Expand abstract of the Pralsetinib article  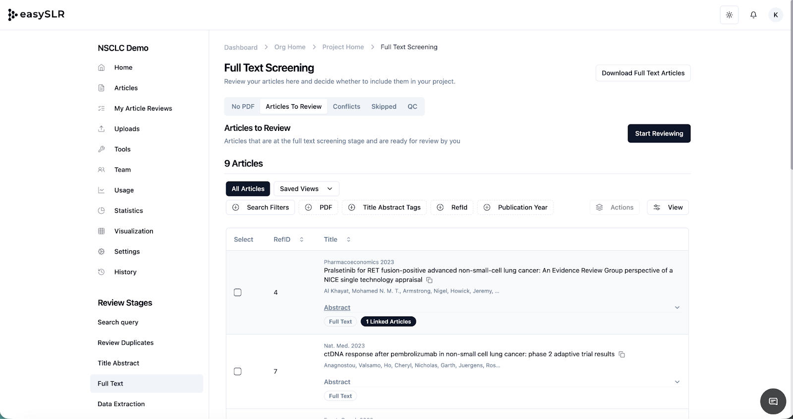(677, 307)
